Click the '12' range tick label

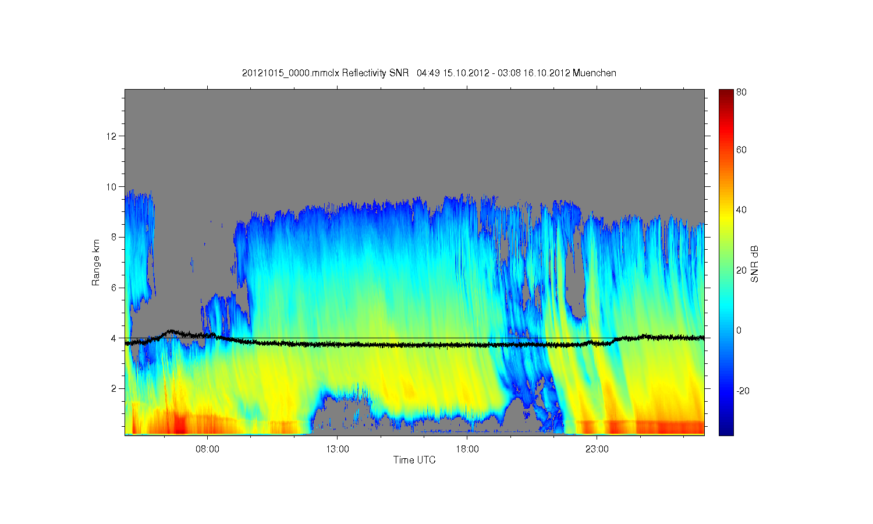pyautogui.click(x=112, y=136)
